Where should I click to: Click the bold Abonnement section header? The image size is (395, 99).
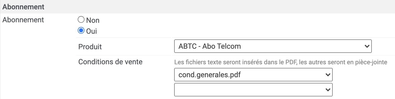23,7
